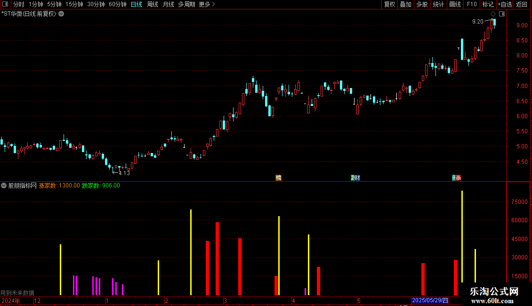This screenshot has width=532, height=306.
Task: Switch to 分时 intraday chart
Action: [x=19, y=4]
